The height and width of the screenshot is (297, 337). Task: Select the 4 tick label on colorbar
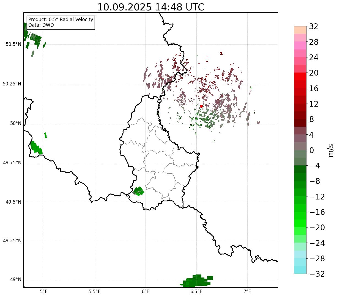(x=311, y=135)
